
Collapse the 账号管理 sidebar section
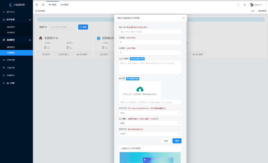tap(16, 20)
